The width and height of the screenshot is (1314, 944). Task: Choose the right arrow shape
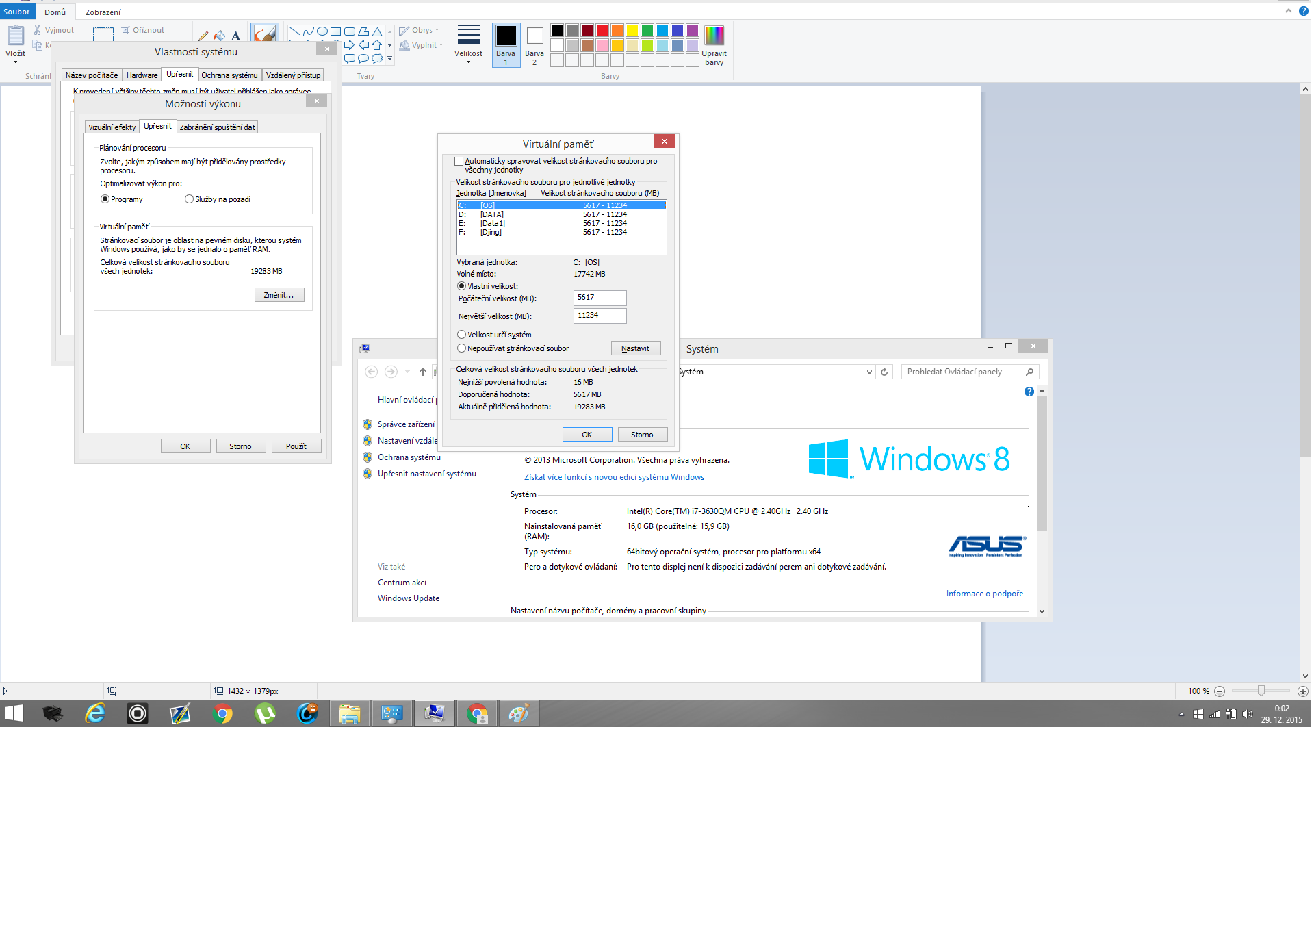[349, 45]
